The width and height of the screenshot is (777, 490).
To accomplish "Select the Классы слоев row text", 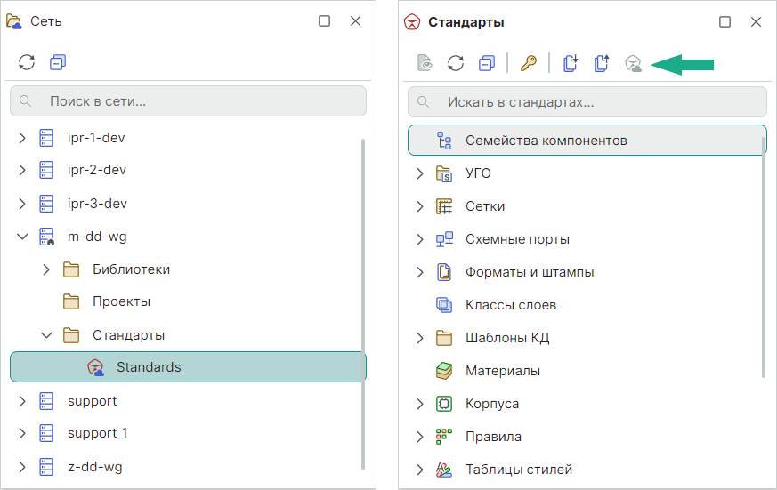I will [511, 305].
